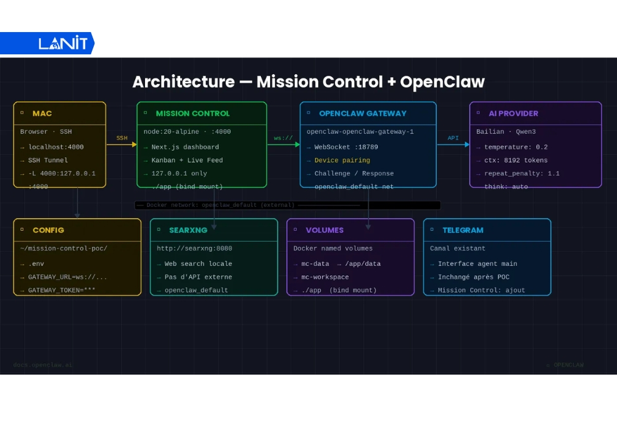Image resolution: width=617 pixels, height=432 pixels.
Task: Click the square icon beside TELEGRAM heading
Action: (432, 230)
